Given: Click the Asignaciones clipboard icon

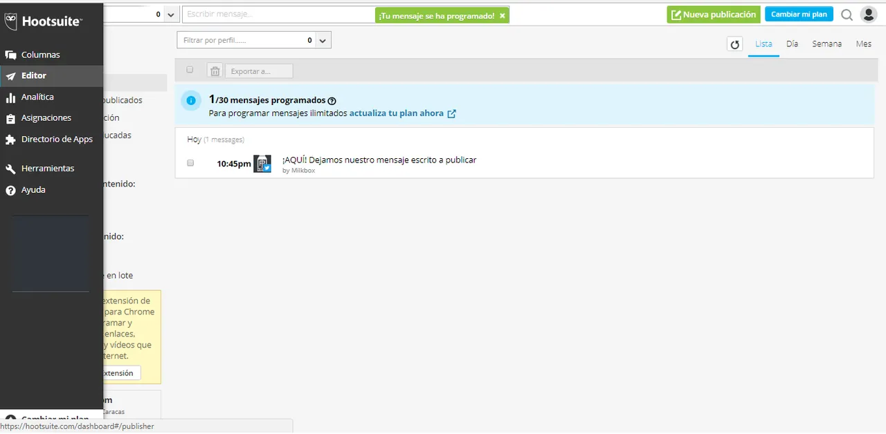Looking at the screenshot, I should pyautogui.click(x=10, y=118).
